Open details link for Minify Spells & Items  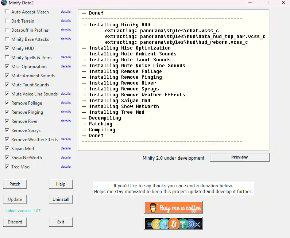pyautogui.click(x=66, y=57)
